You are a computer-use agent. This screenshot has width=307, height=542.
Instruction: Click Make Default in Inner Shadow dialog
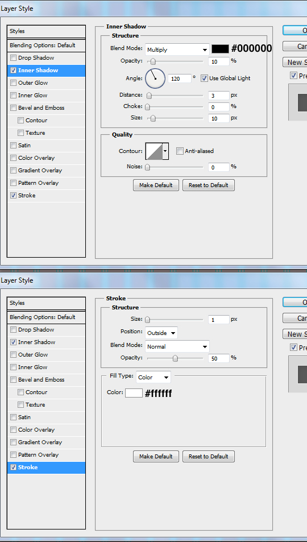[x=156, y=185]
